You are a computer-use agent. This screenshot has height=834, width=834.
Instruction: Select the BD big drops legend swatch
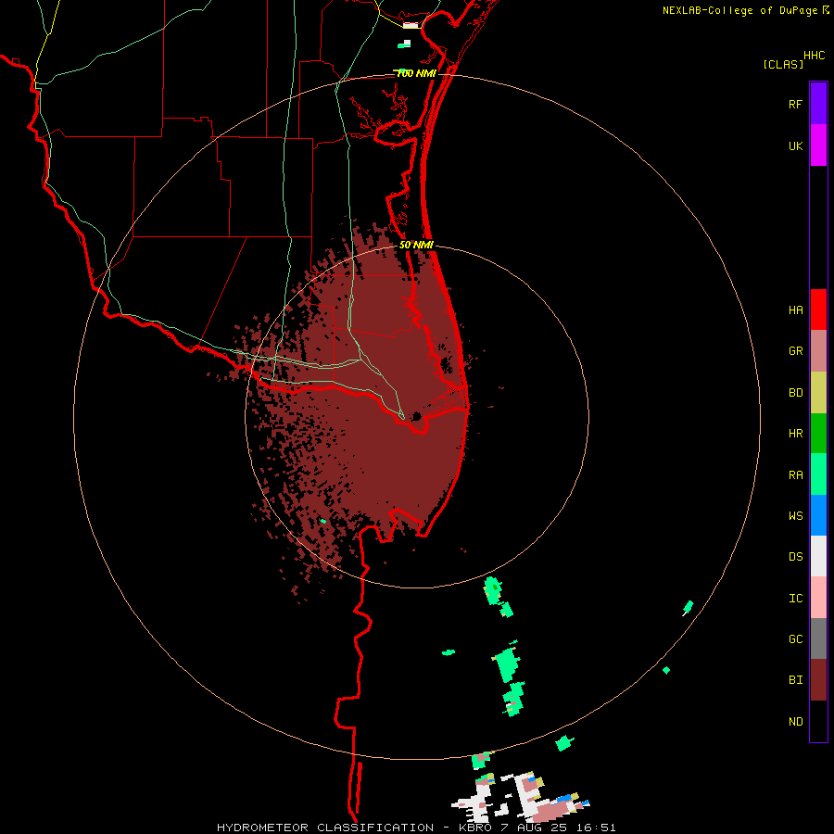818,393
